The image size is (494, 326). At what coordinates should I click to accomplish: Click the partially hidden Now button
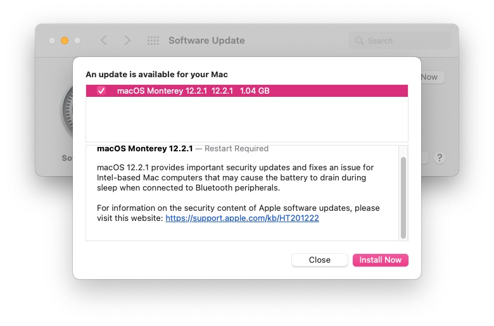click(x=431, y=77)
